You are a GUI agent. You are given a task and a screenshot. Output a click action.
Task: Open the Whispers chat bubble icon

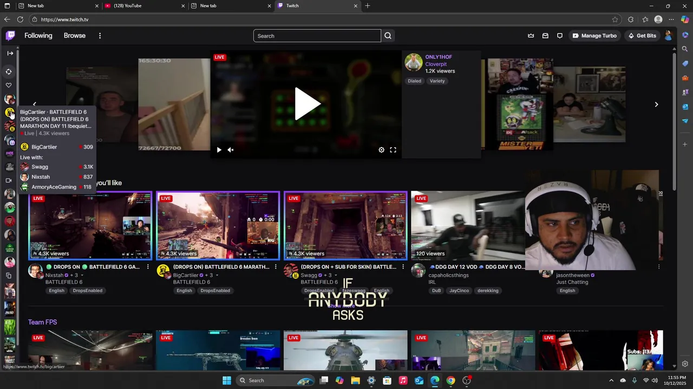pyautogui.click(x=560, y=36)
